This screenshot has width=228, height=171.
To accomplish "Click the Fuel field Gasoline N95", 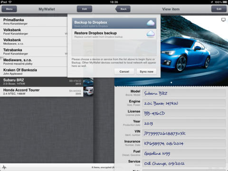I will (x=184, y=153).
